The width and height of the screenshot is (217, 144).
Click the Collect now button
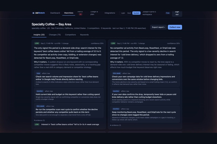(175, 27)
